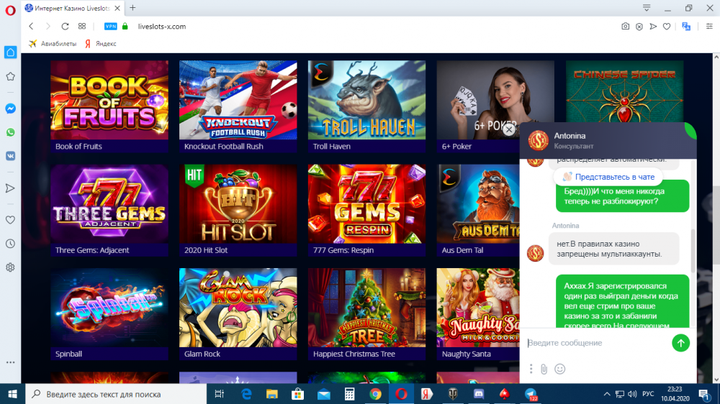Open Easy Setup menu icon
This screenshot has width=720, height=404.
point(709,27)
